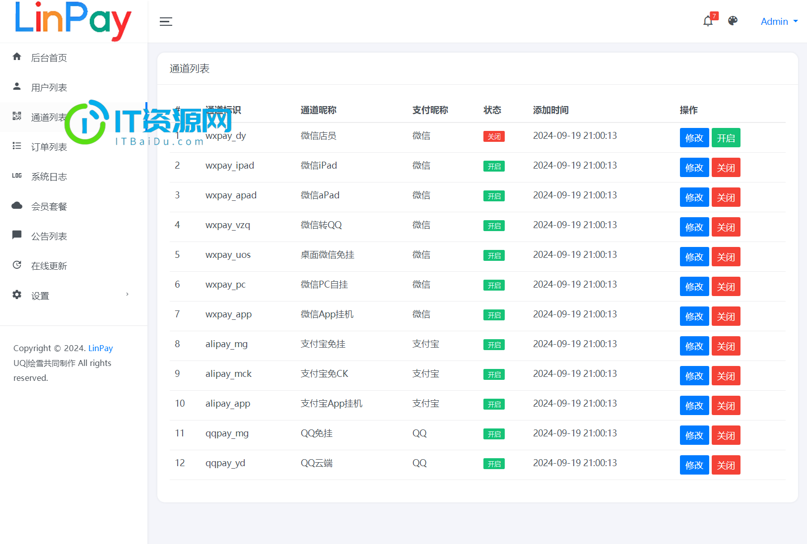The image size is (807, 544).
Task: Click 关闭 button for wxpay_uos channel
Action: click(x=726, y=257)
